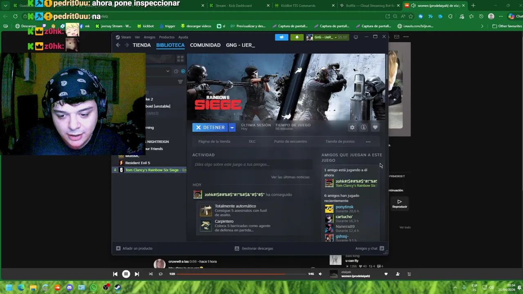Open the Ayuda menu
The width and height of the screenshot is (523, 294).
coord(183,37)
